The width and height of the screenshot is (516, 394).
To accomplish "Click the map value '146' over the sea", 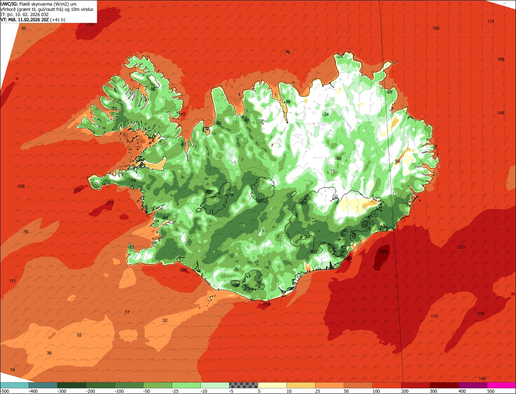I will point(483,378).
